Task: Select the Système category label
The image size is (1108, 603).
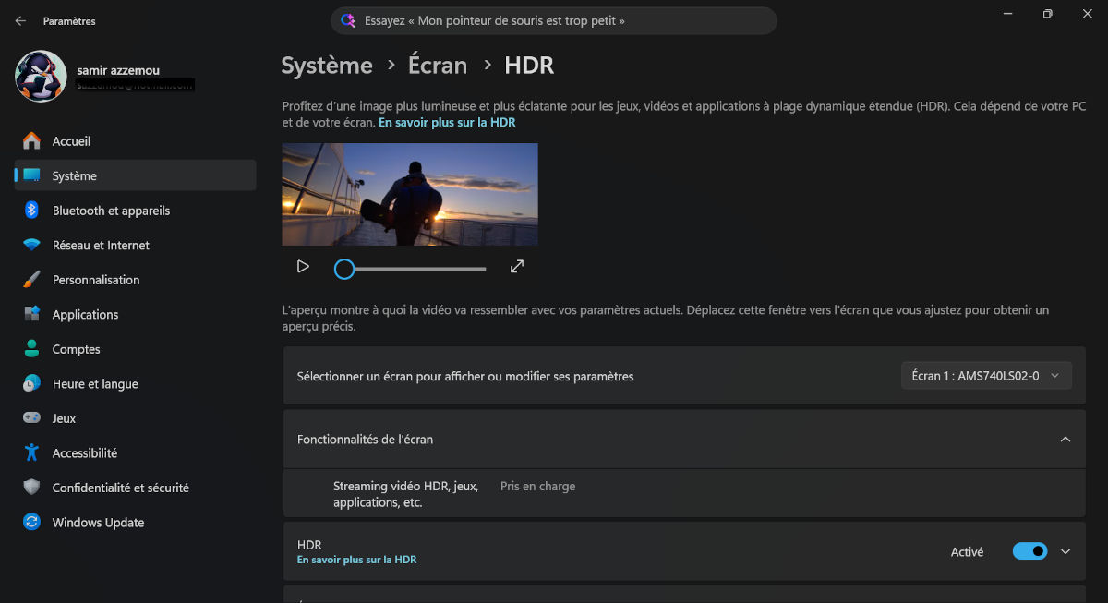Action: click(75, 175)
